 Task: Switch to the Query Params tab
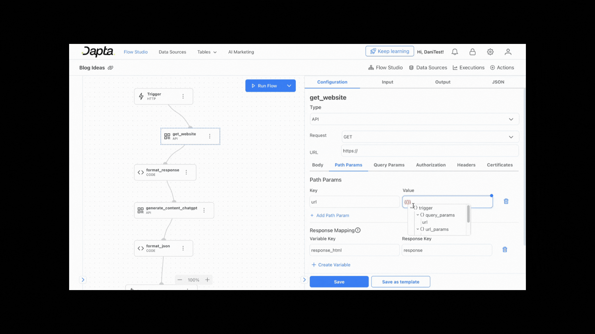pyautogui.click(x=389, y=165)
